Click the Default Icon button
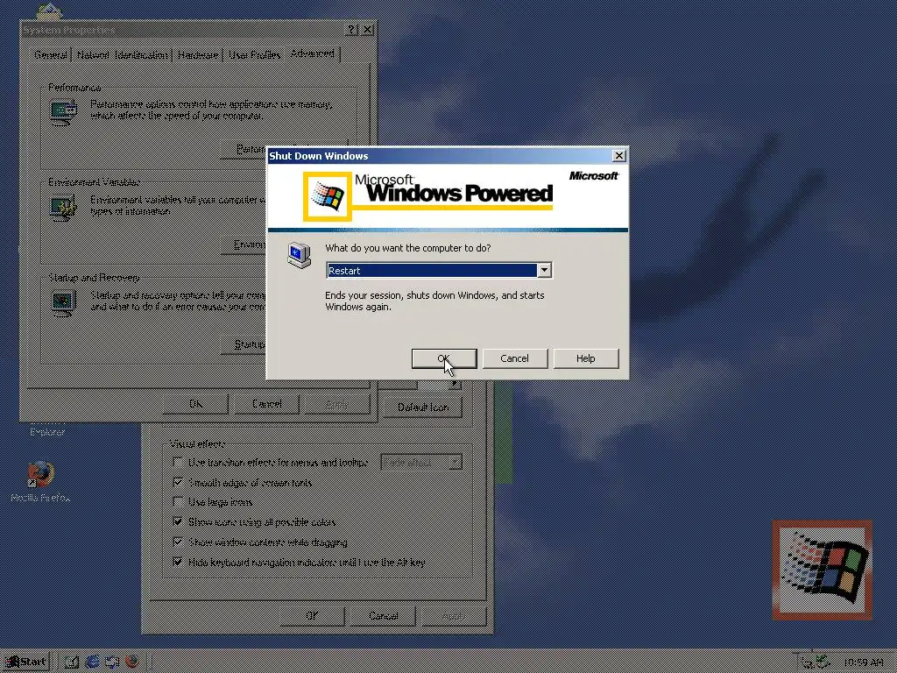This screenshot has width=897, height=673. coord(423,407)
